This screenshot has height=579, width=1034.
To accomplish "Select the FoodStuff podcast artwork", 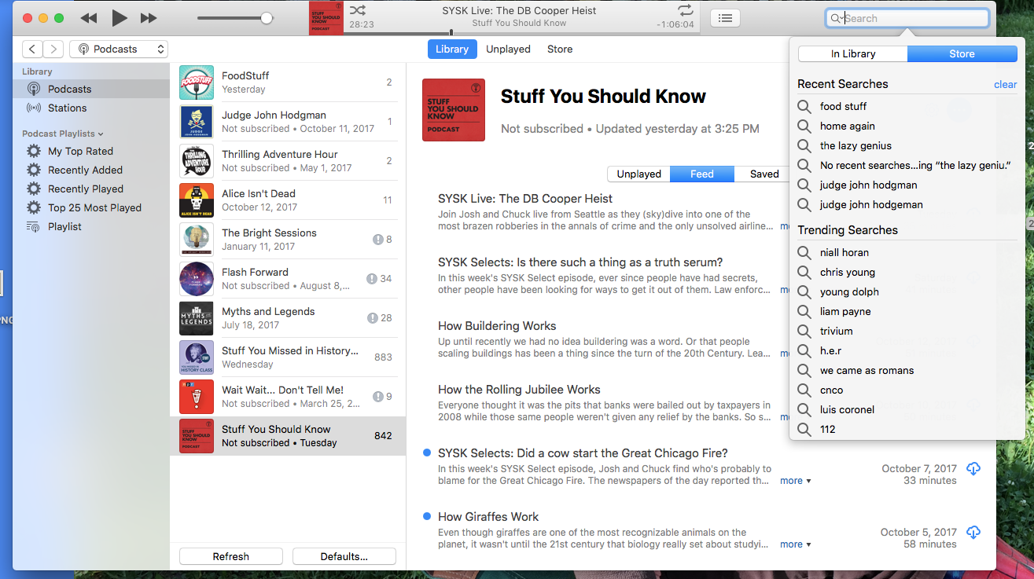I will pos(197,82).
